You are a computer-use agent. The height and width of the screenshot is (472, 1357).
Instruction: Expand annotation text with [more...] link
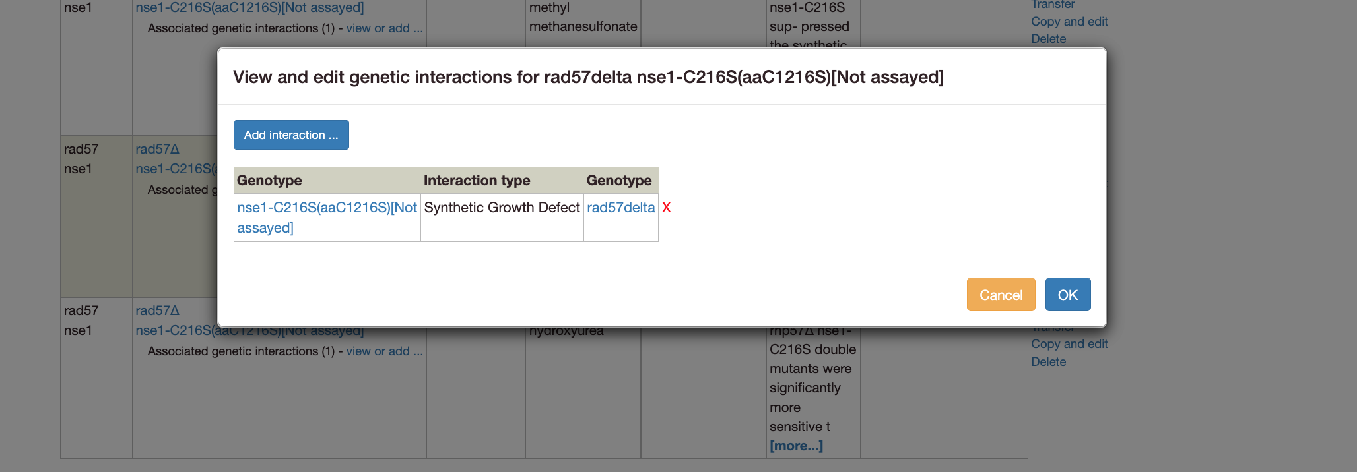[x=796, y=446]
